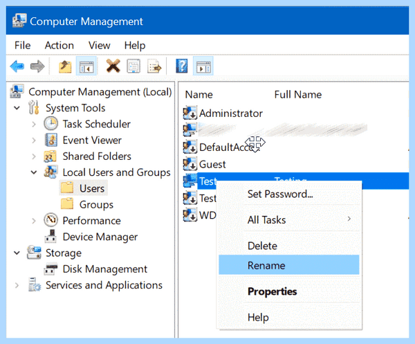Click the Up one level folder icon

point(65,66)
